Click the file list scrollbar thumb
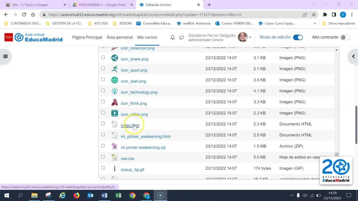 point(336,154)
